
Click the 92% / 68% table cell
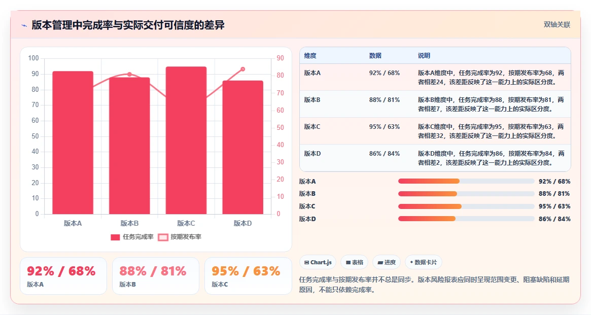pos(385,73)
